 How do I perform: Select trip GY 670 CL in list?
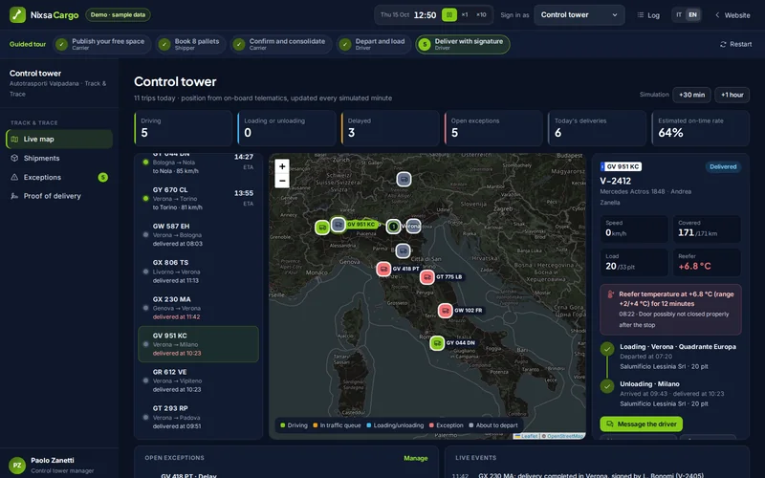tap(198, 199)
